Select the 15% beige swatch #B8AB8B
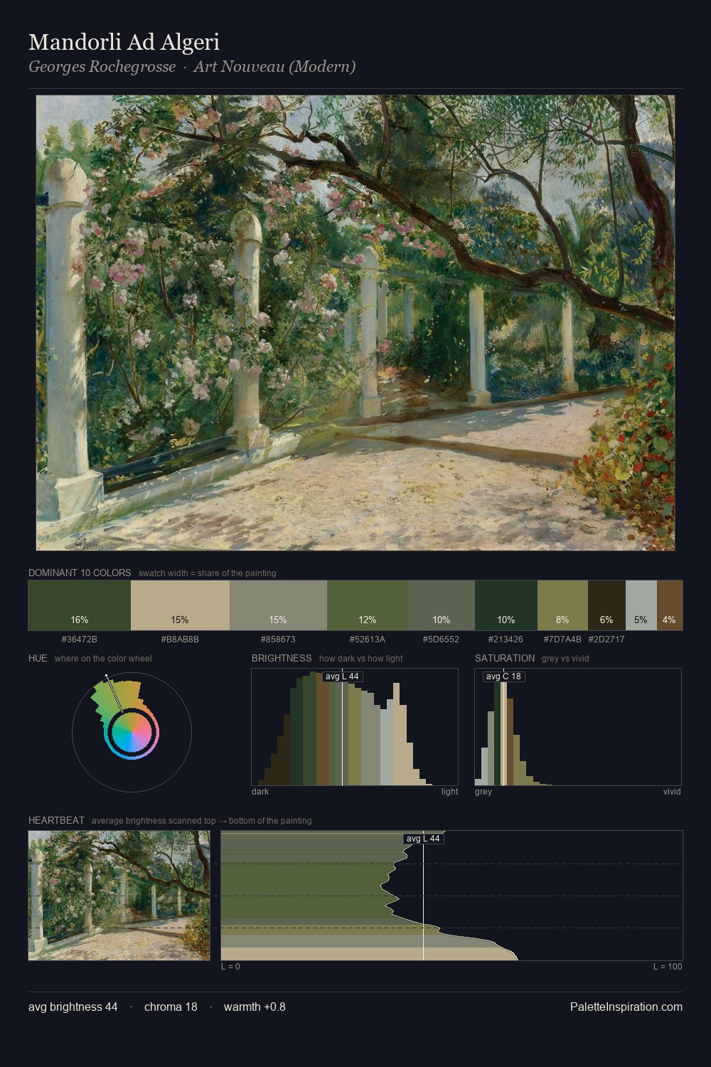This screenshot has width=711, height=1067. (x=180, y=605)
